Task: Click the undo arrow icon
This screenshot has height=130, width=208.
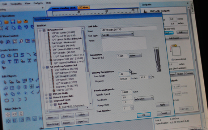Action: pyautogui.click(x=26, y=27)
